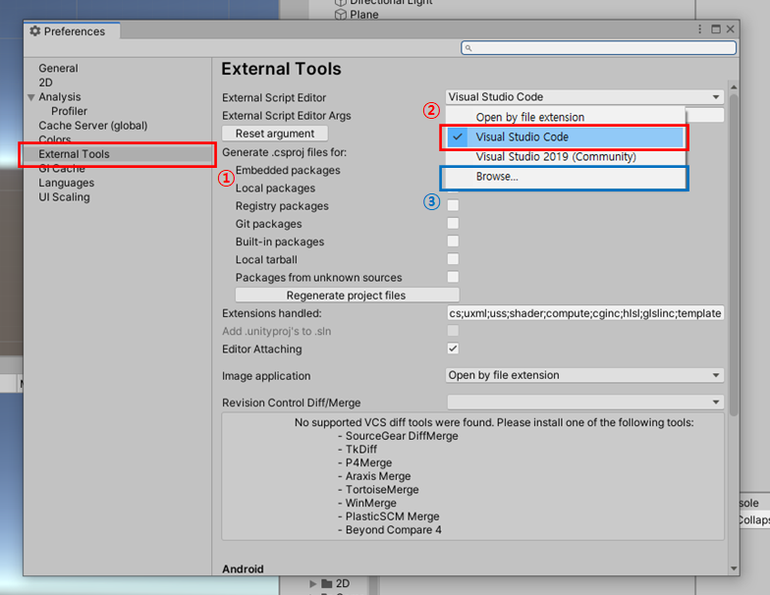Click the Preferences tab gear icon

pos(35,31)
